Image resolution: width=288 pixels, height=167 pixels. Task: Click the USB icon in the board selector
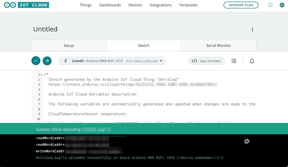(66, 61)
